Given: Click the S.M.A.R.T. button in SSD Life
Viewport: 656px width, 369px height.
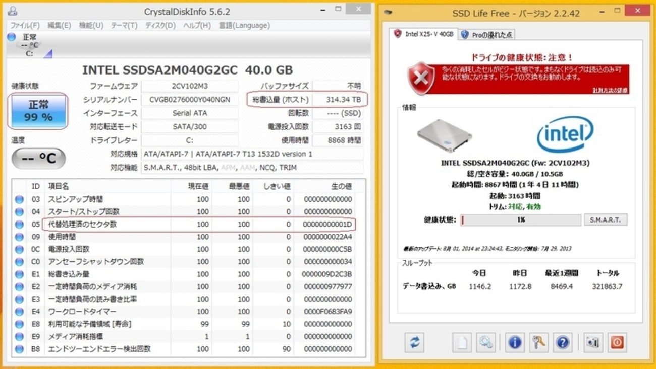Looking at the screenshot, I should 606,220.
